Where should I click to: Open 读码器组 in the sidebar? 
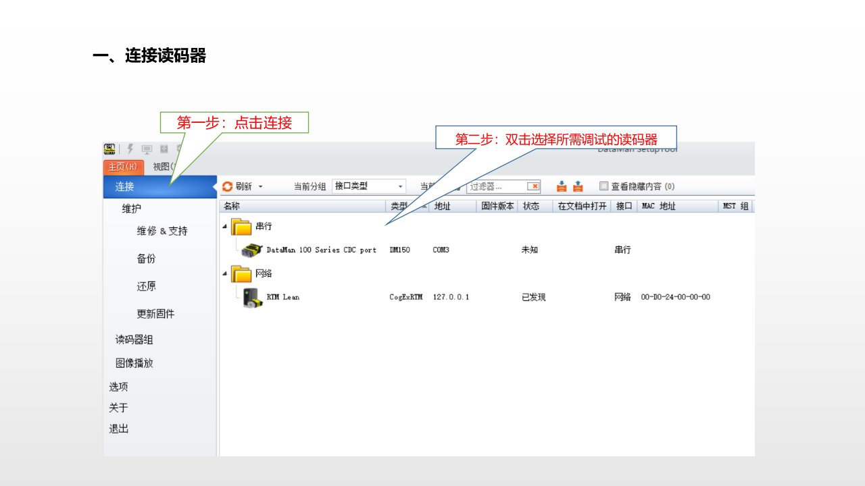click(x=134, y=340)
